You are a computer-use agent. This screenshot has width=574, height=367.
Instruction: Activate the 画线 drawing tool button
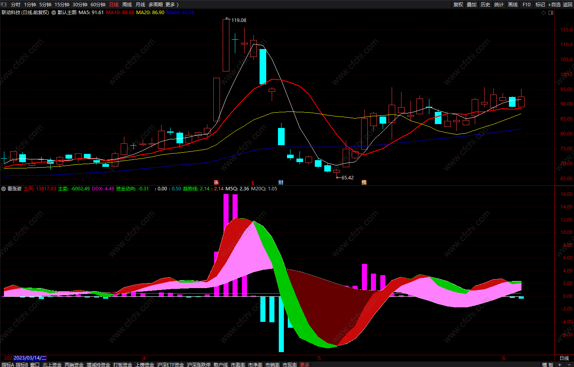pyautogui.click(x=513, y=5)
